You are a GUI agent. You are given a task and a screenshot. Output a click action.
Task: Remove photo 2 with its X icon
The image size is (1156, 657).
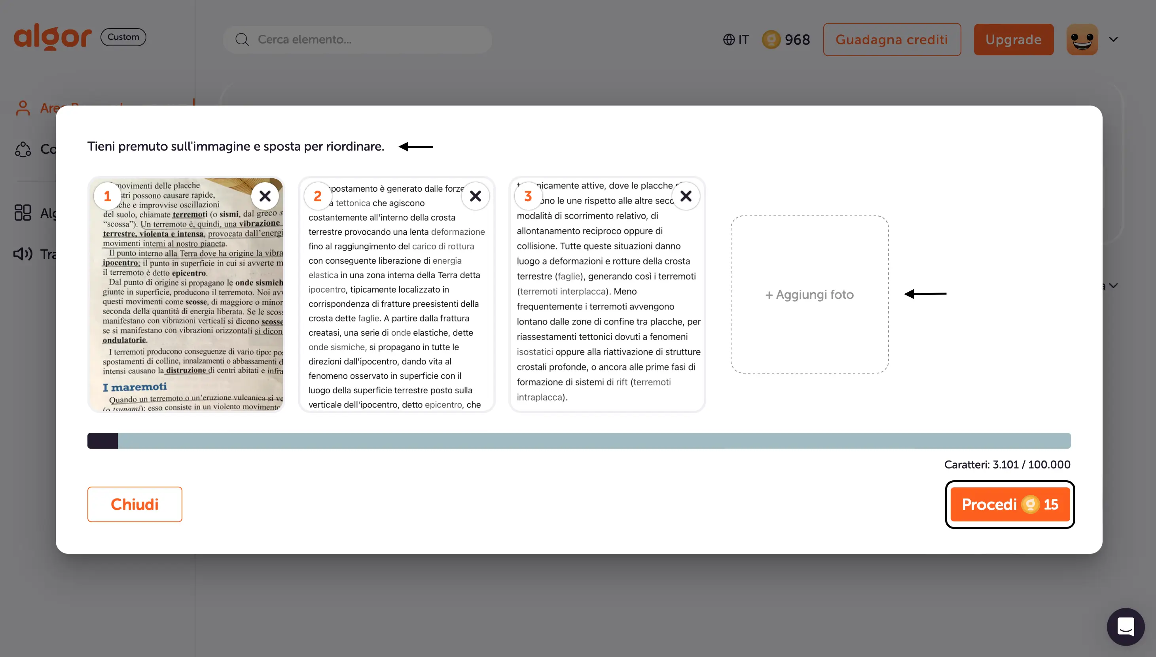tap(475, 196)
